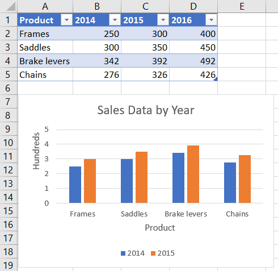Viewport: 278px width, 271px height.
Task: Select cell with value 276
Action: point(97,74)
